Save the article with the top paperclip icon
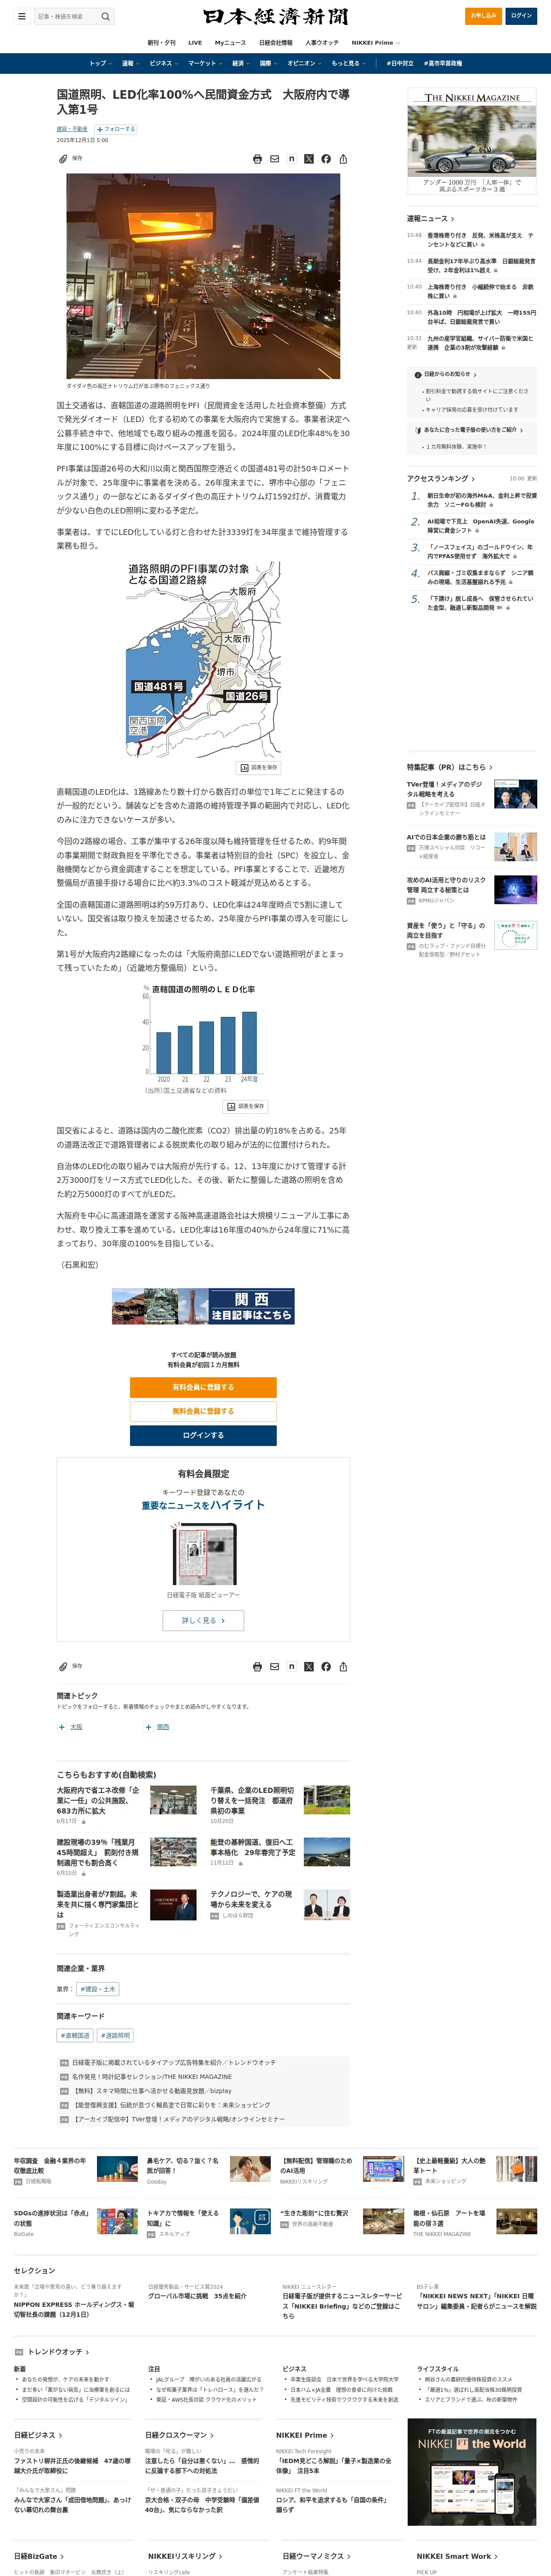The image size is (551, 2576). 63,159
